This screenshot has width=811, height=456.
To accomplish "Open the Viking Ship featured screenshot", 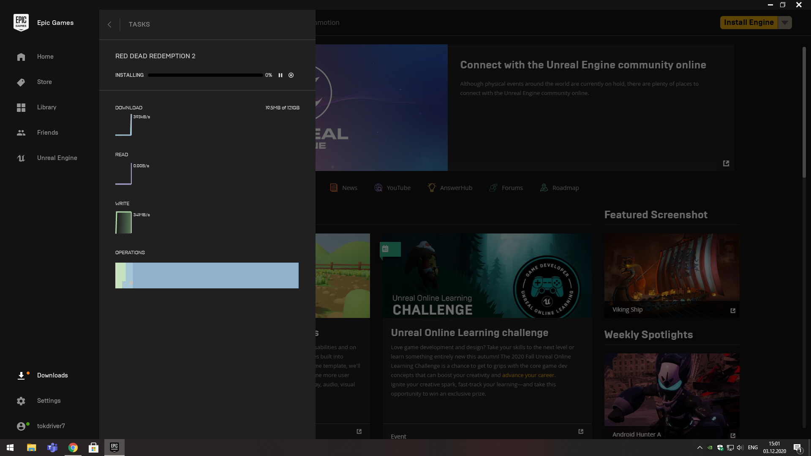I will (672, 275).
